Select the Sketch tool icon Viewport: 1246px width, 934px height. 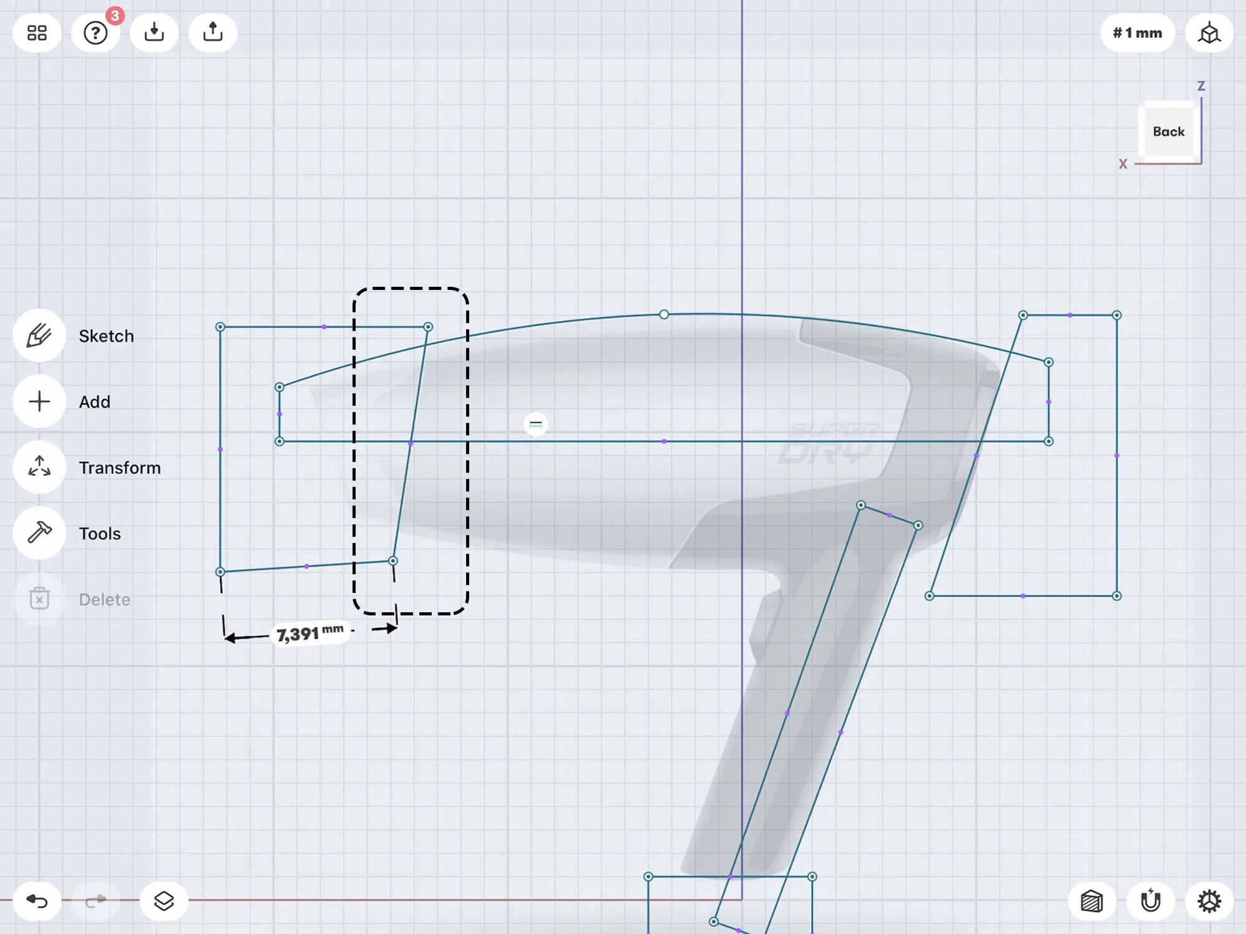coord(39,335)
